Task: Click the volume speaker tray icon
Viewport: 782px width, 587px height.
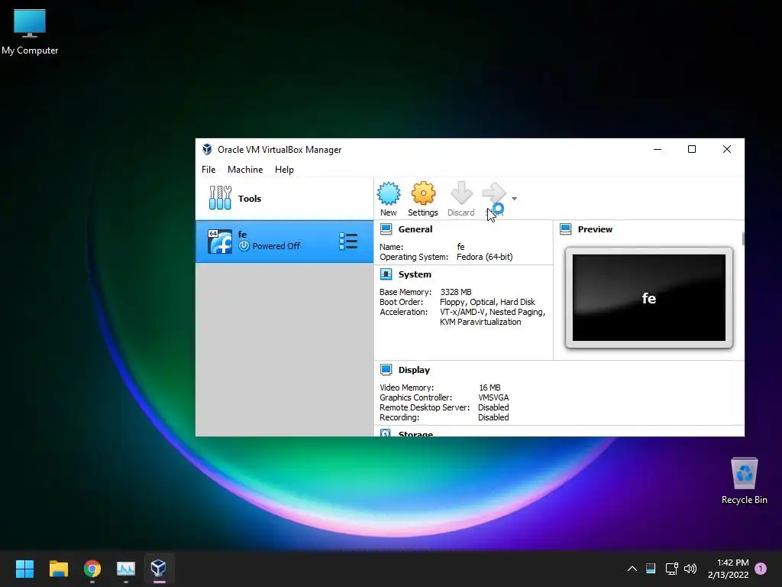Action: click(690, 569)
